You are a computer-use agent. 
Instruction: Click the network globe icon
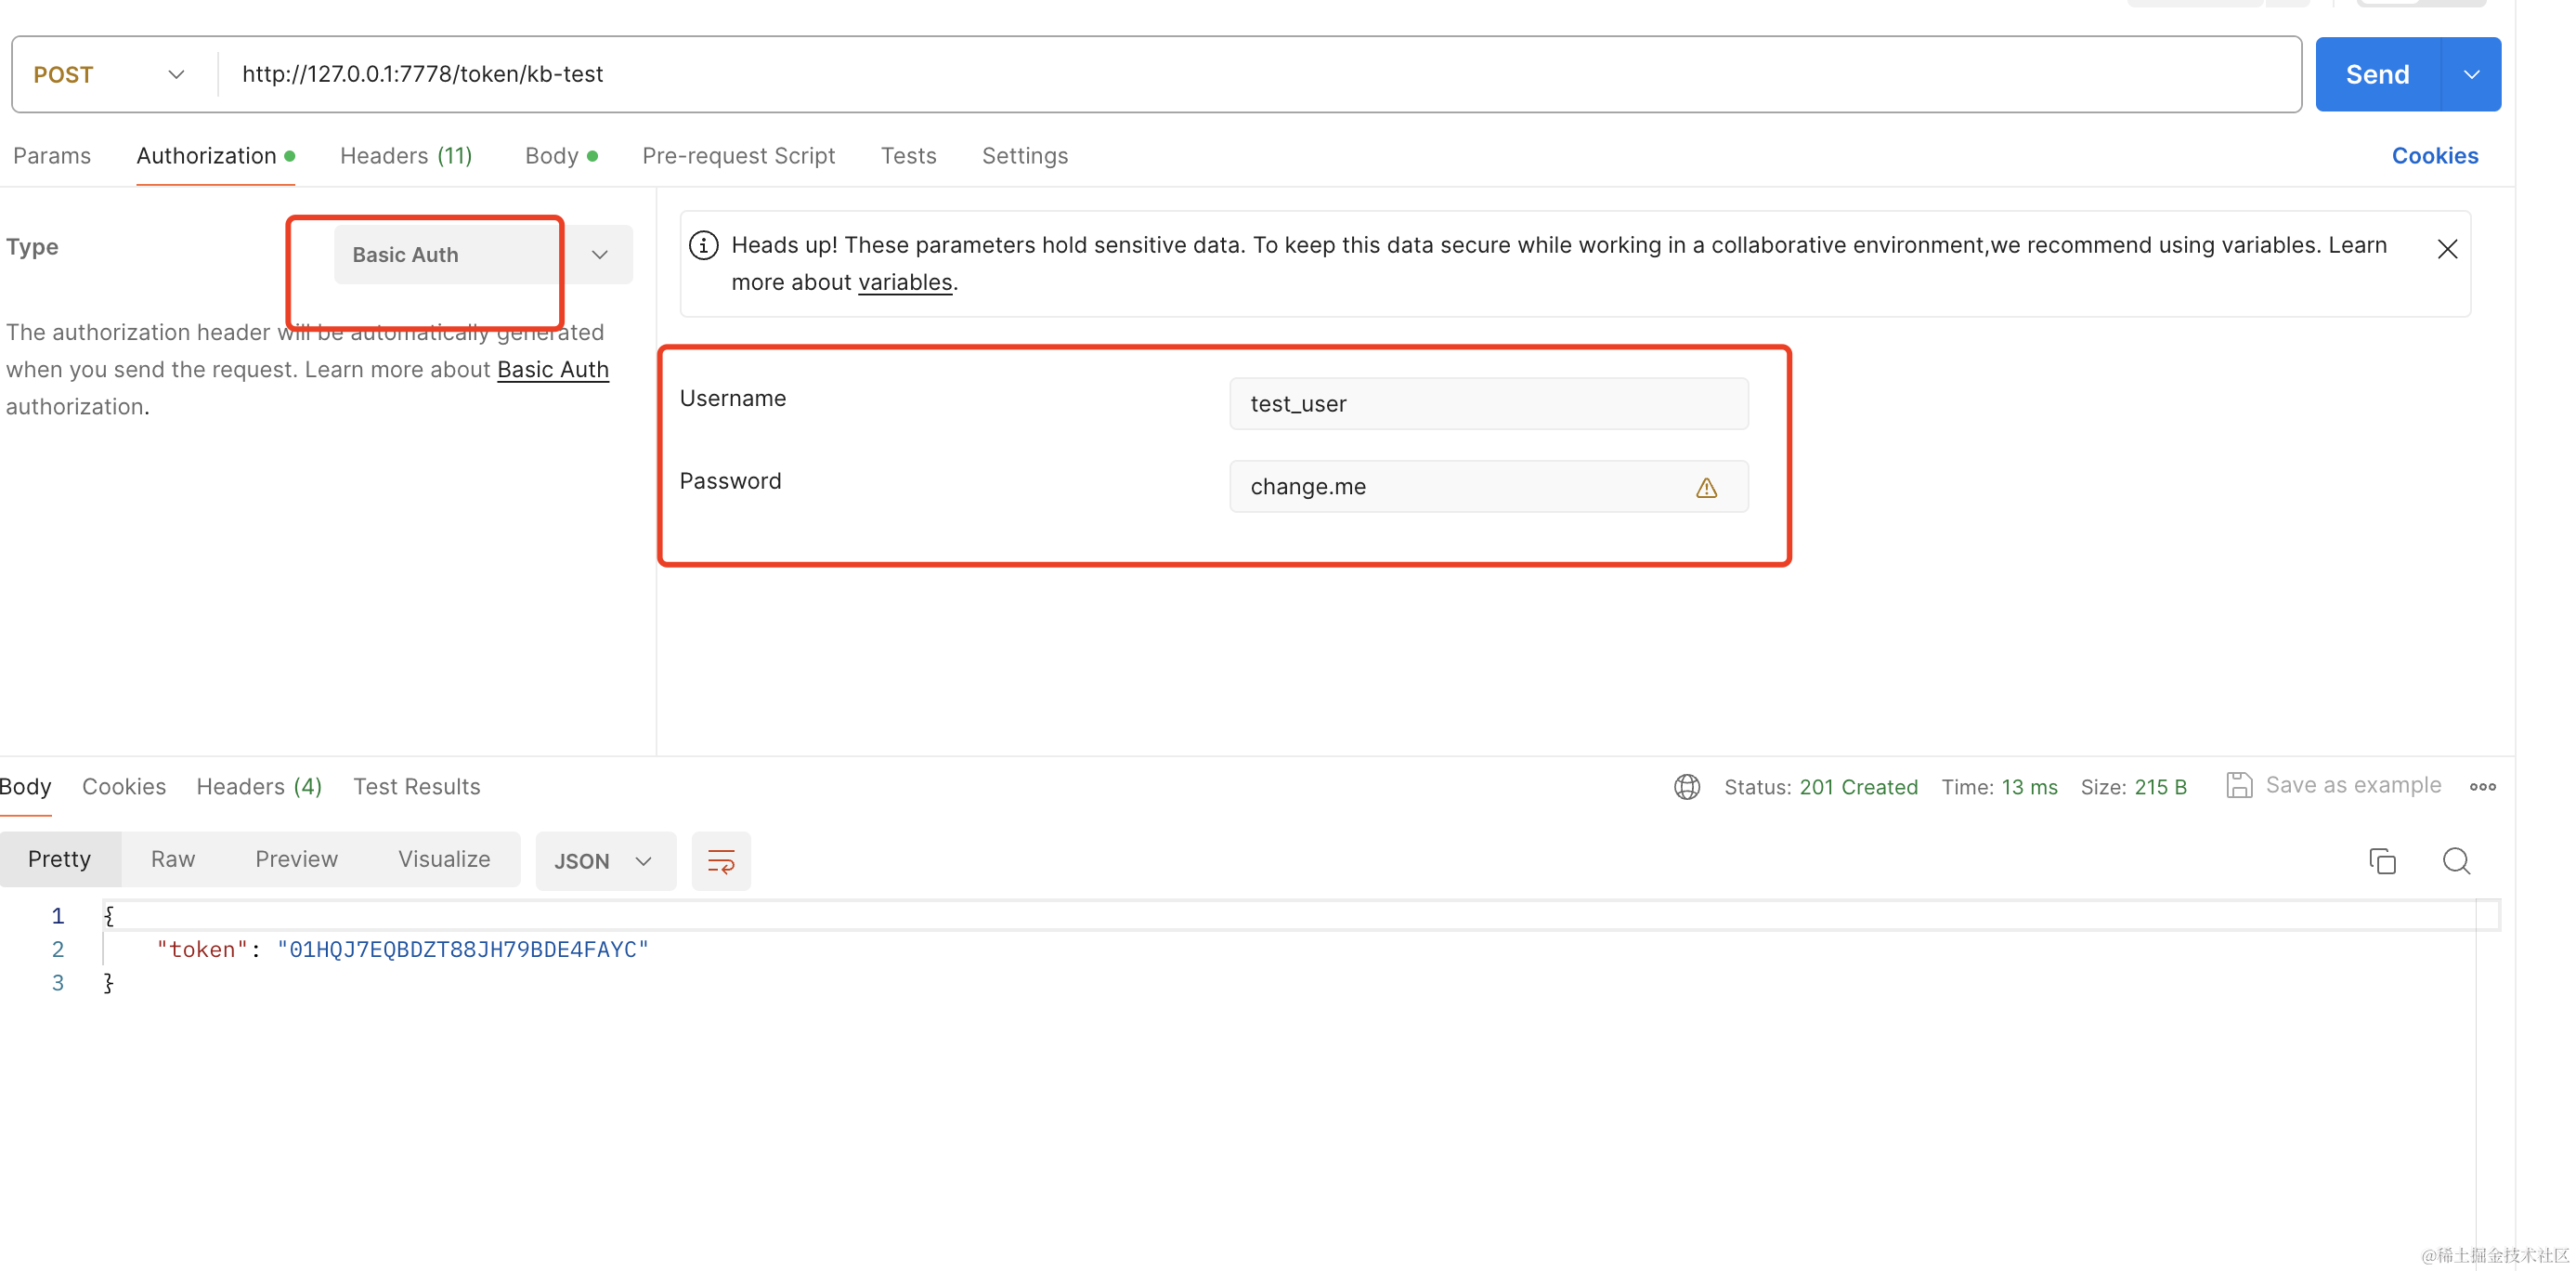point(1687,787)
